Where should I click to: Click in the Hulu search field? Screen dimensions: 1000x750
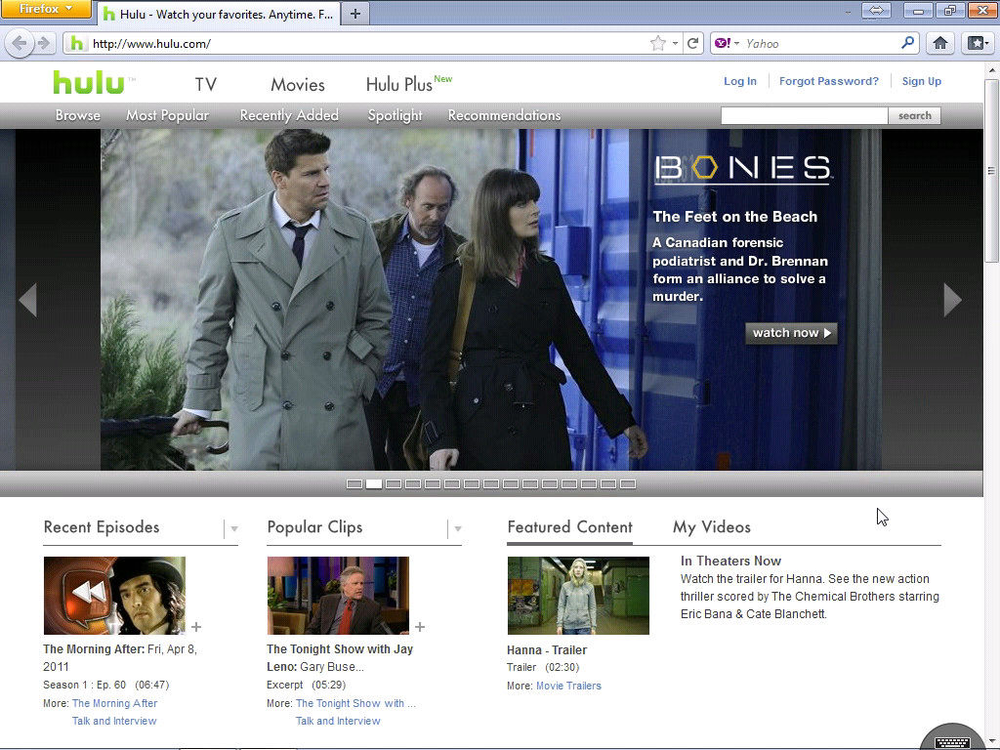[805, 115]
